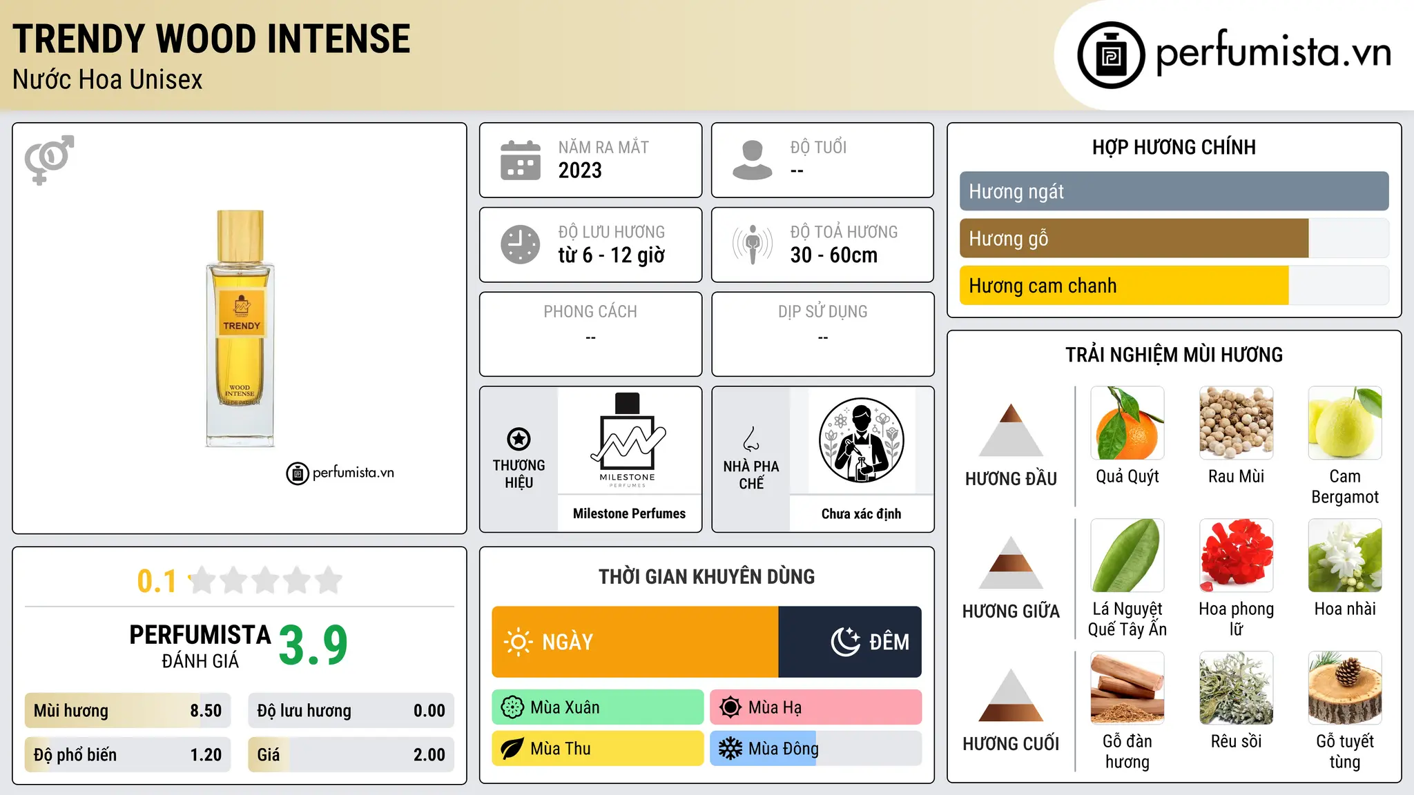Click the Mùa Đông season bar

click(816, 749)
